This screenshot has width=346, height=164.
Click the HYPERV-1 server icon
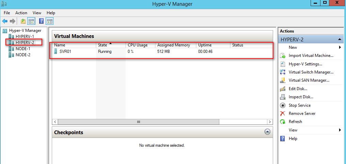11,36
